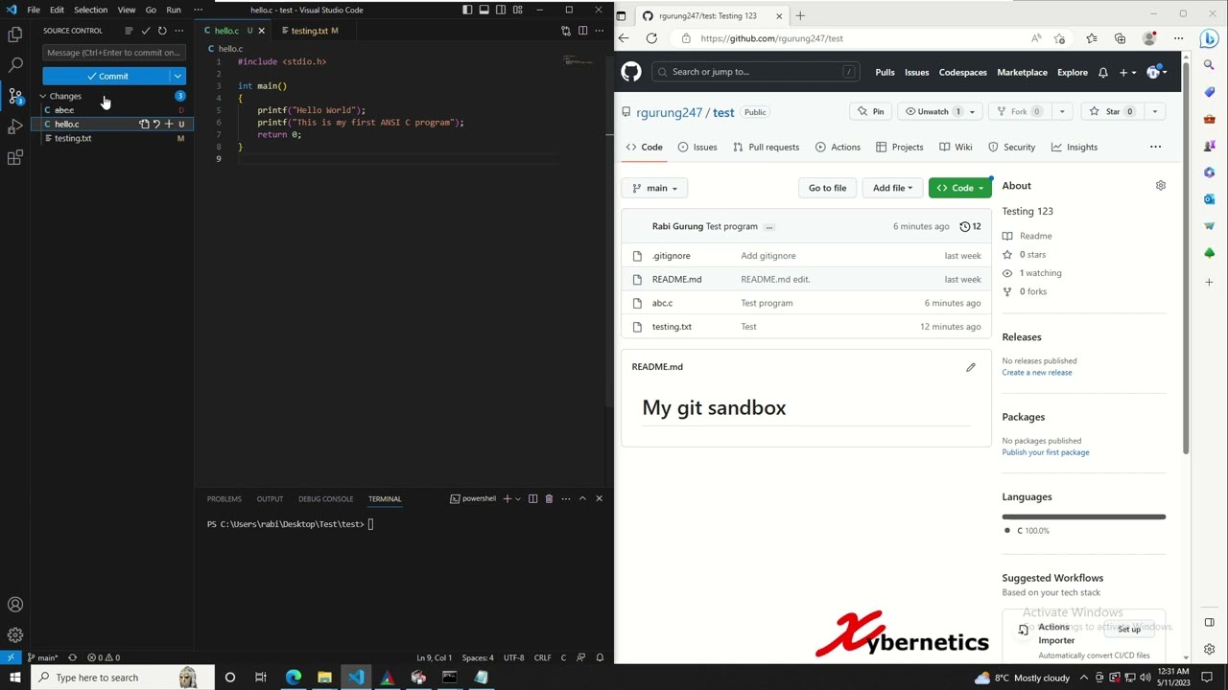The height and width of the screenshot is (690, 1228).
Task: Click the blue Commit button
Action: pyautogui.click(x=106, y=76)
